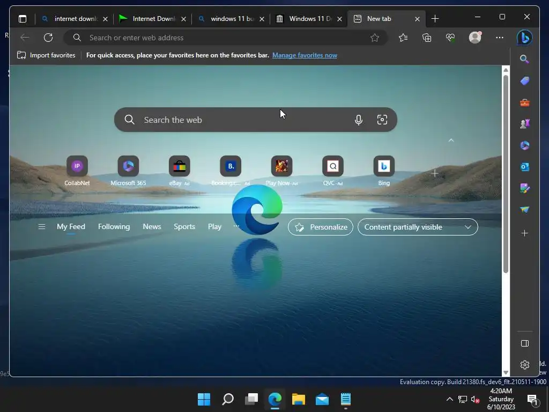Add a sidebar app with plus

pyautogui.click(x=524, y=233)
